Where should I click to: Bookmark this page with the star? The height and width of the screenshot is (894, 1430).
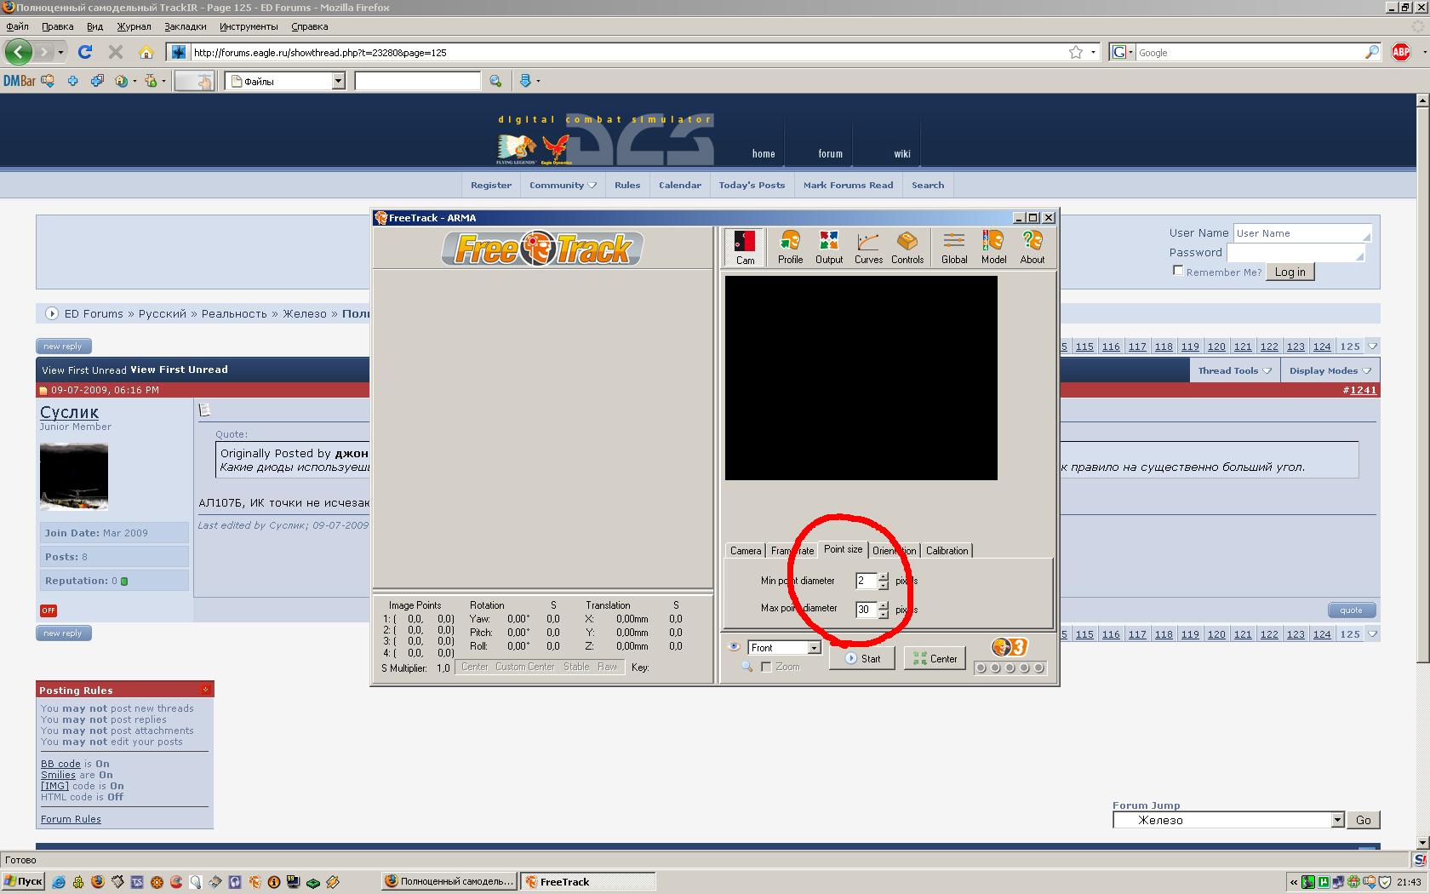click(1076, 52)
